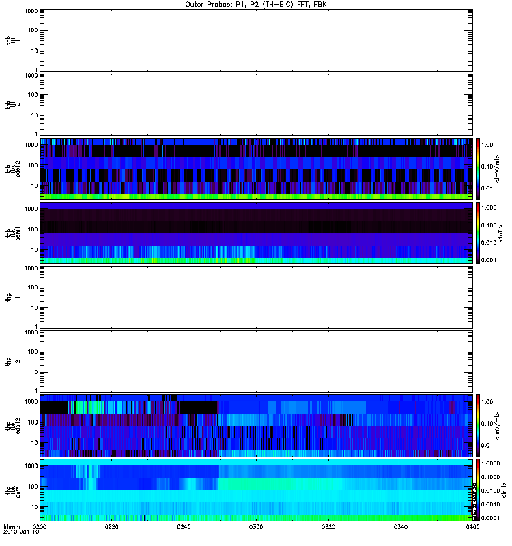Select the empty thb fff 1 plot panel
The height and width of the screenshot is (546, 512).
click(257, 40)
